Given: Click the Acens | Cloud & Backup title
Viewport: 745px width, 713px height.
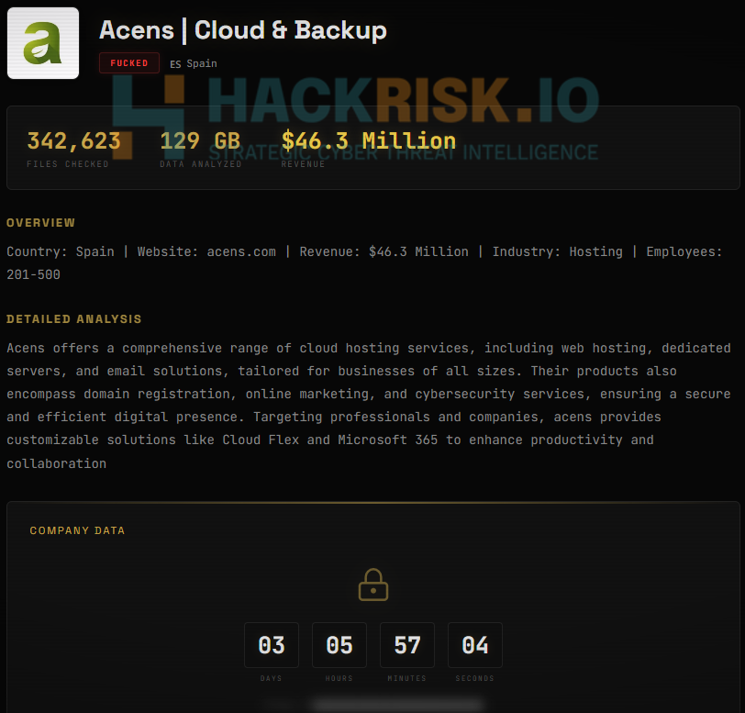Looking at the screenshot, I should click(243, 30).
